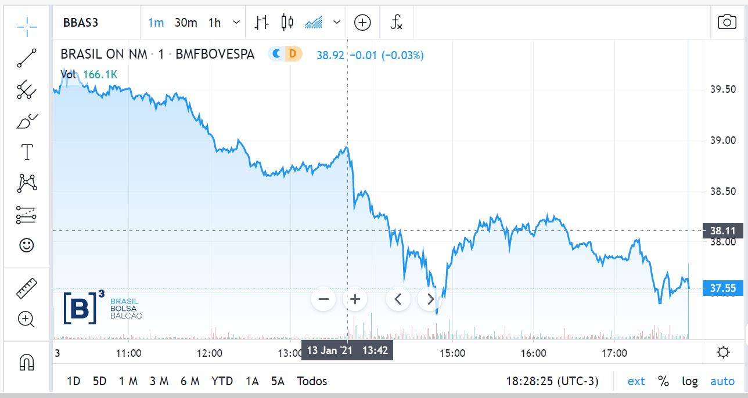The height and width of the screenshot is (398, 748).
Task: Zoom out the chart with minus button
Action: 323,299
